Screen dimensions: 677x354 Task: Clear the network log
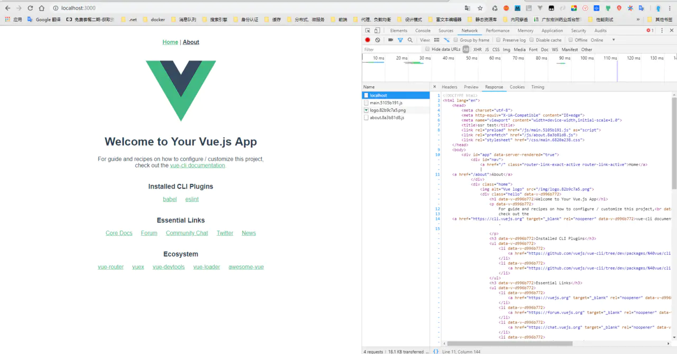coord(378,40)
